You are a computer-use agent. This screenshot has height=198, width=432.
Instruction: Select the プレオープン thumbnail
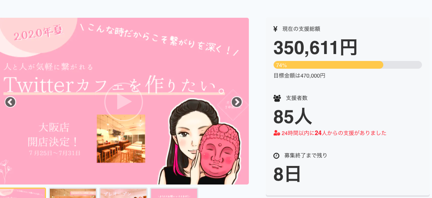pos(123,193)
